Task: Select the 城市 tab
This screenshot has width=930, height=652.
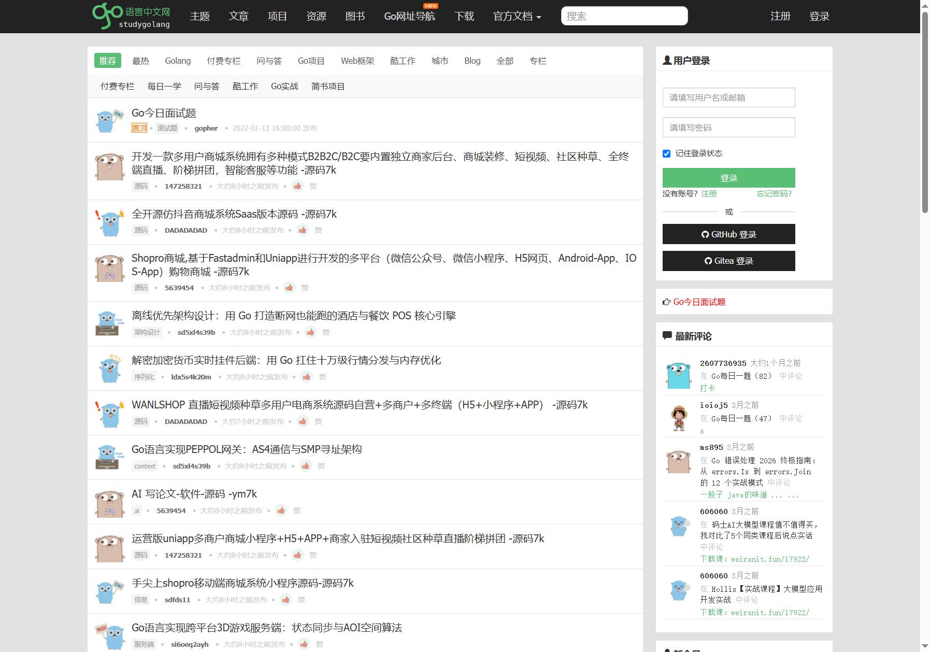Action: (439, 61)
